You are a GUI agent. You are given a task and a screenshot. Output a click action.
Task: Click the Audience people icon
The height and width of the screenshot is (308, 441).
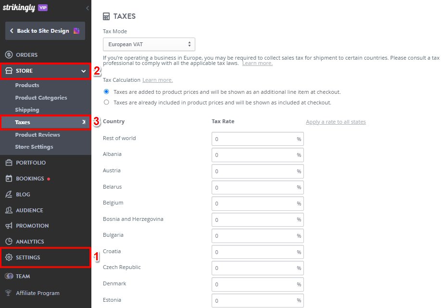coord(9,210)
